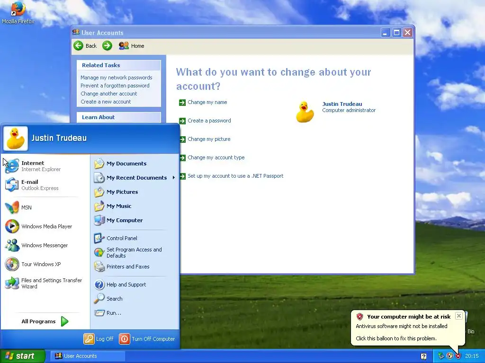The width and height of the screenshot is (485, 363).
Task: Open Printers and Faxes
Action: (x=135, y=267)
